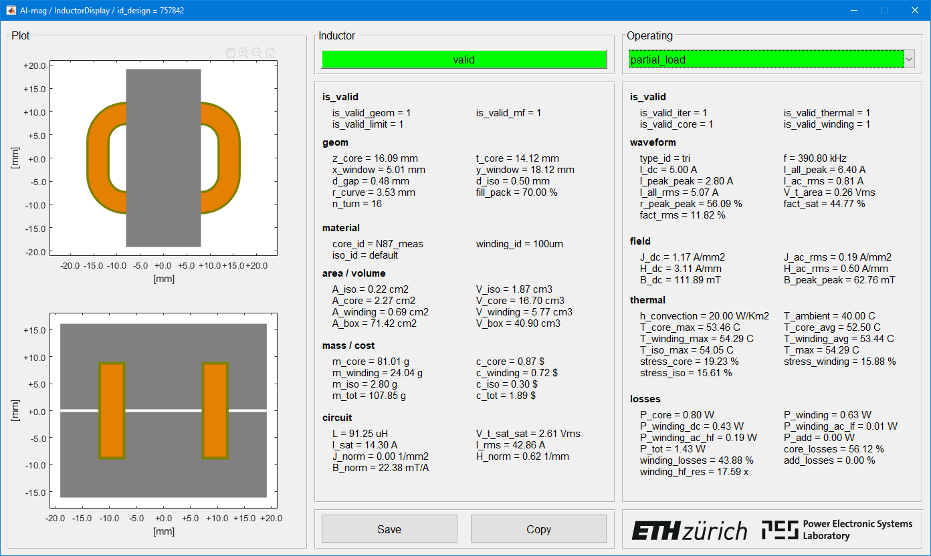Click iso_id = default entry
Screen dimensions: 931x556
(365, 255)
